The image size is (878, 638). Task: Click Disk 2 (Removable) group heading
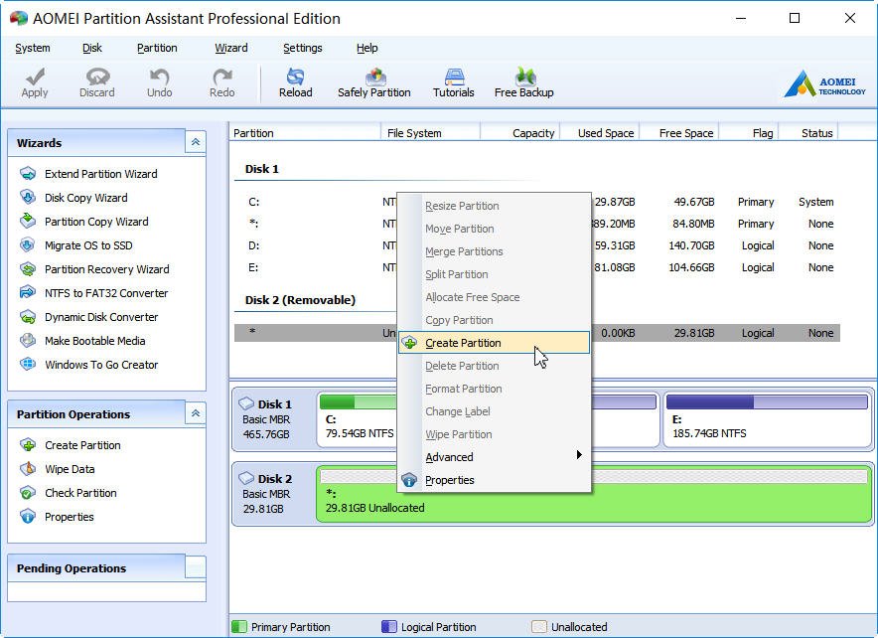[300, 300]
